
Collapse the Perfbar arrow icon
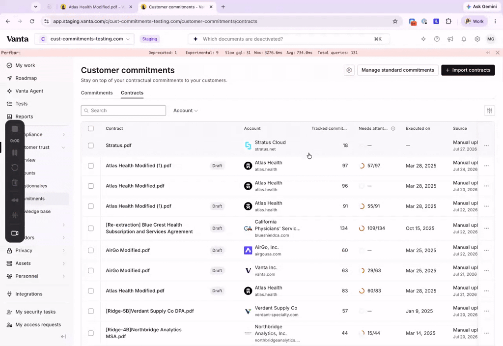488,53
